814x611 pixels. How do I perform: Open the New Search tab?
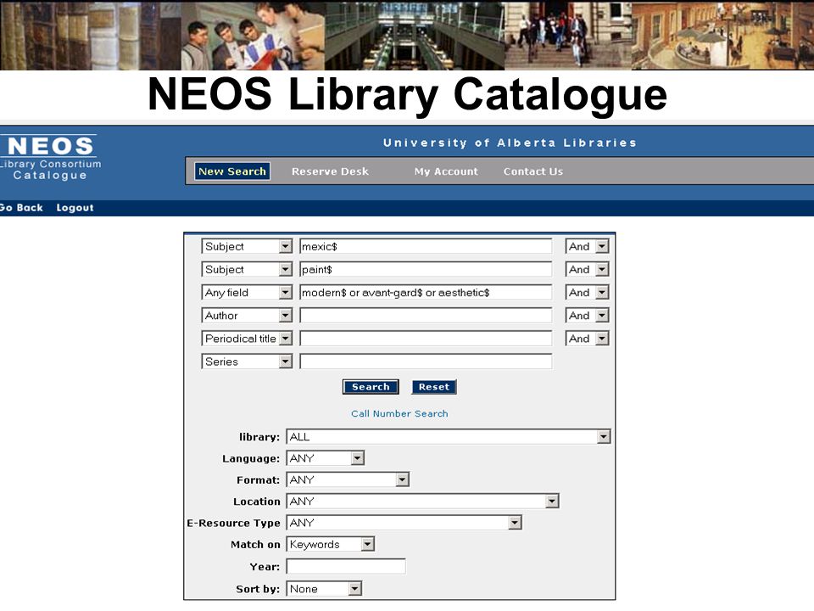pos(232,171)
